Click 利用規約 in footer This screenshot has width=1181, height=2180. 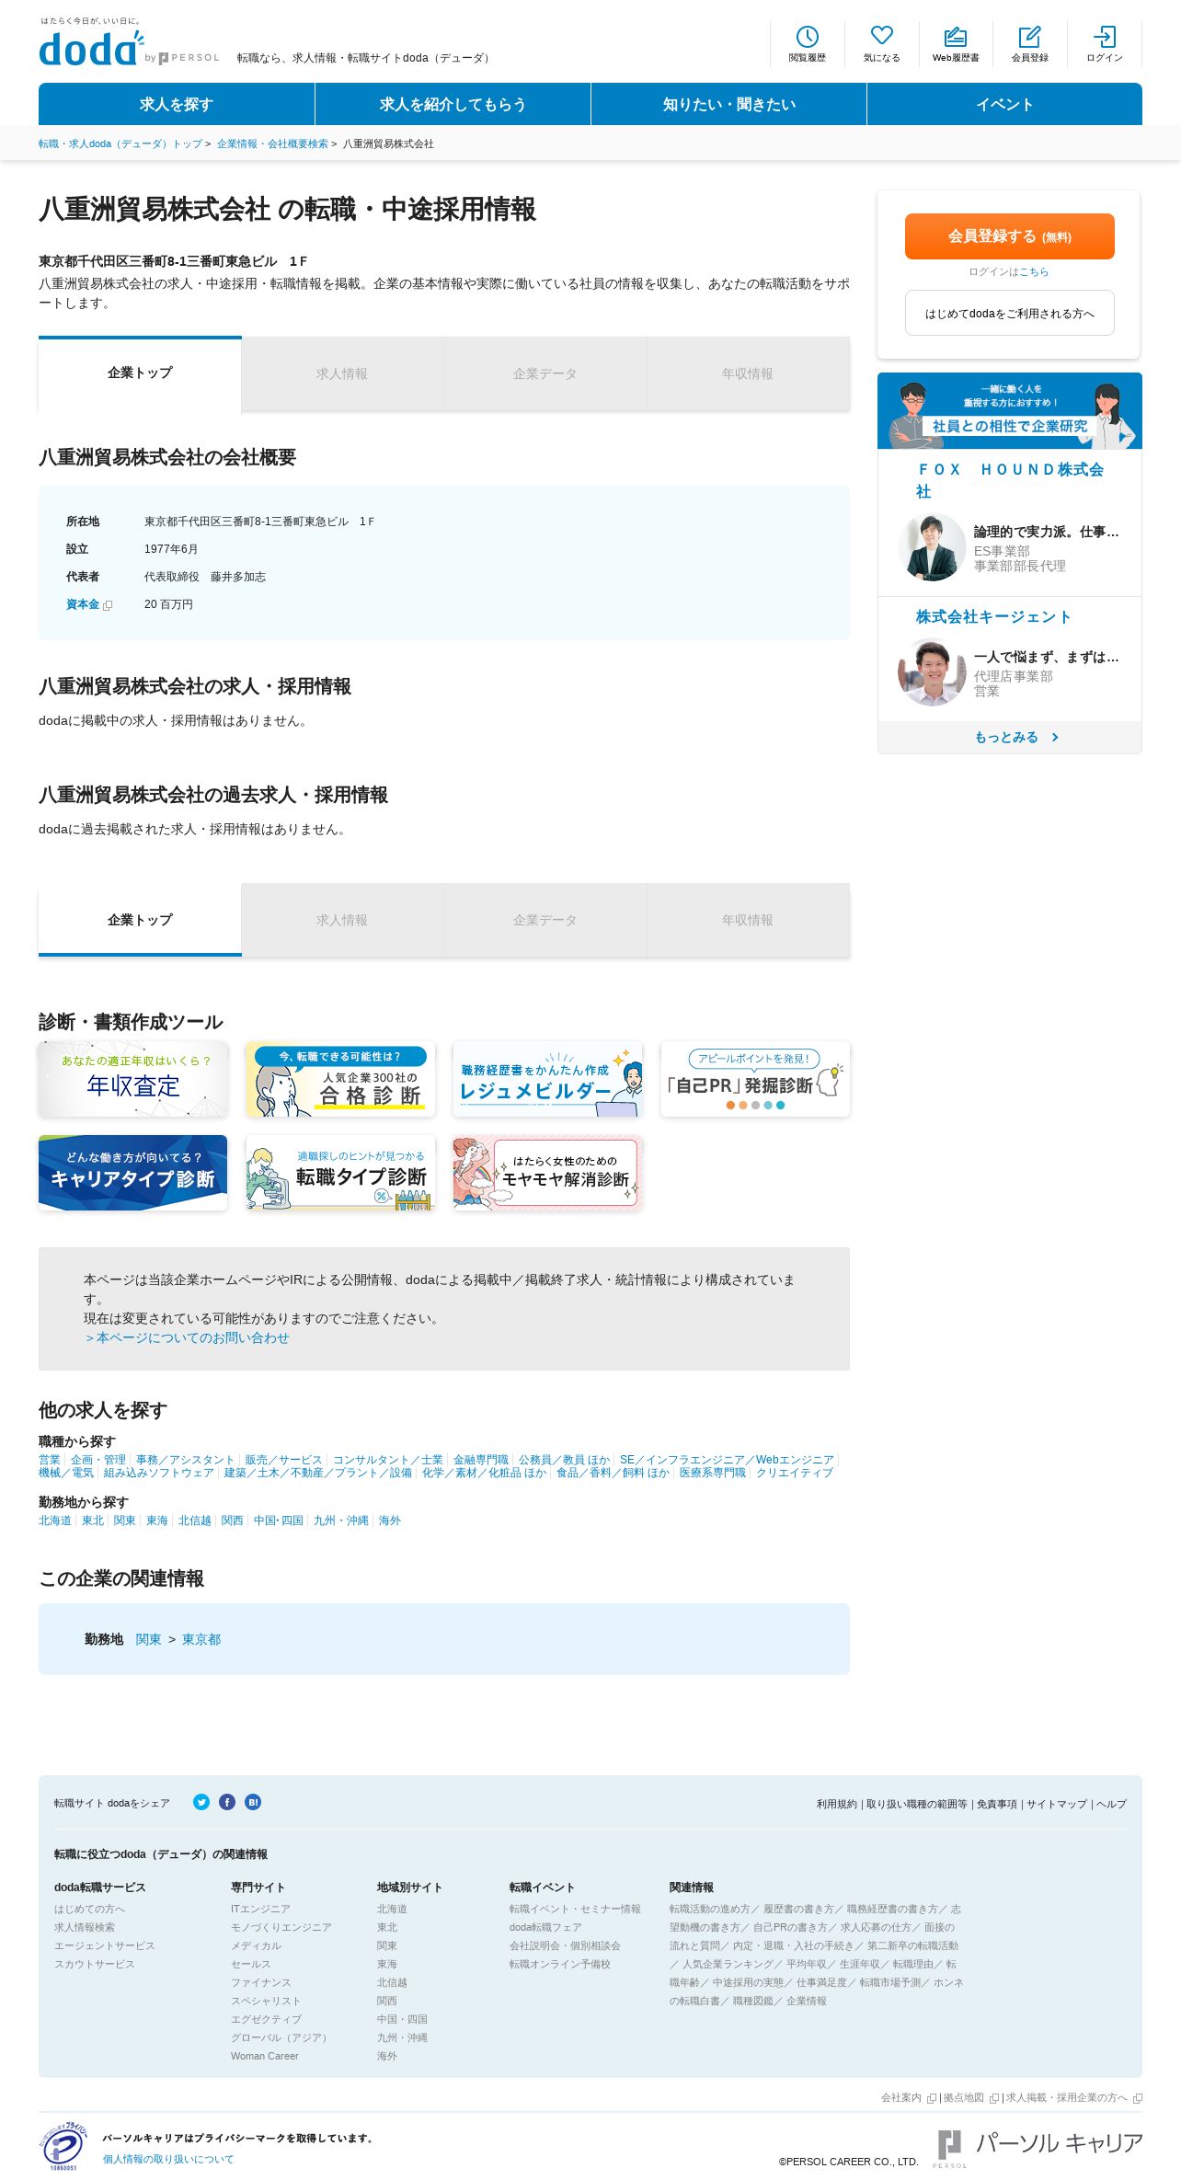[836, 1804]
